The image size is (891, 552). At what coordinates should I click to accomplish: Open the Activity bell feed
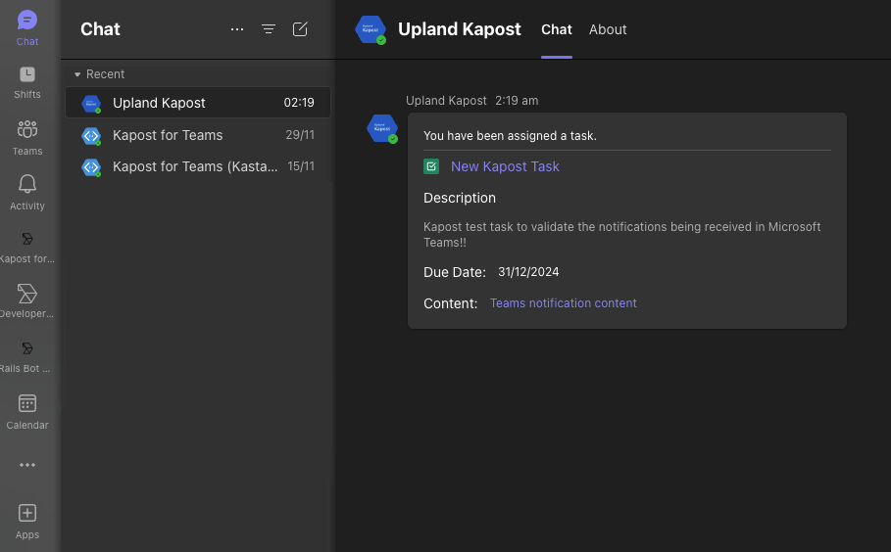click(x=27, y=193)
